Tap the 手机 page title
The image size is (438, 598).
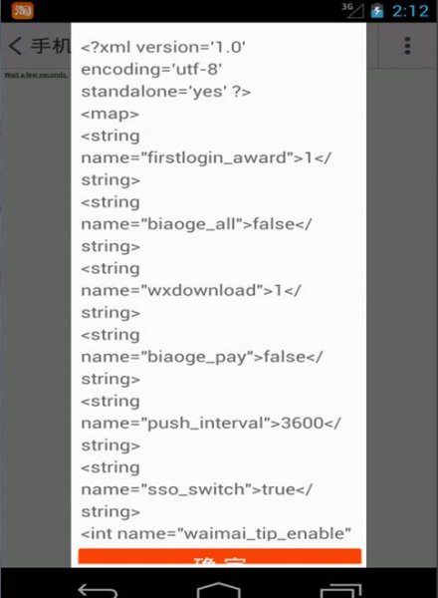pyautogui.click(x=51, y=46)
